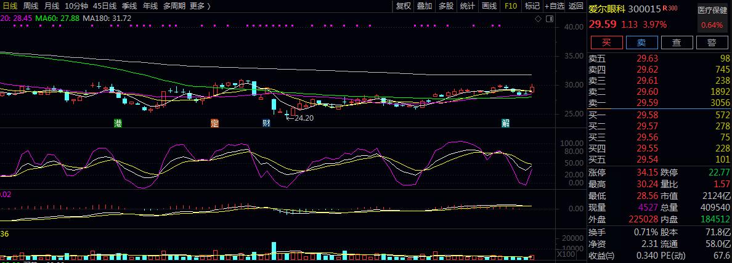This screenshot has height=263, width=732.
Task: Click the diamond icon above price axis
Action: pos(538,20)
